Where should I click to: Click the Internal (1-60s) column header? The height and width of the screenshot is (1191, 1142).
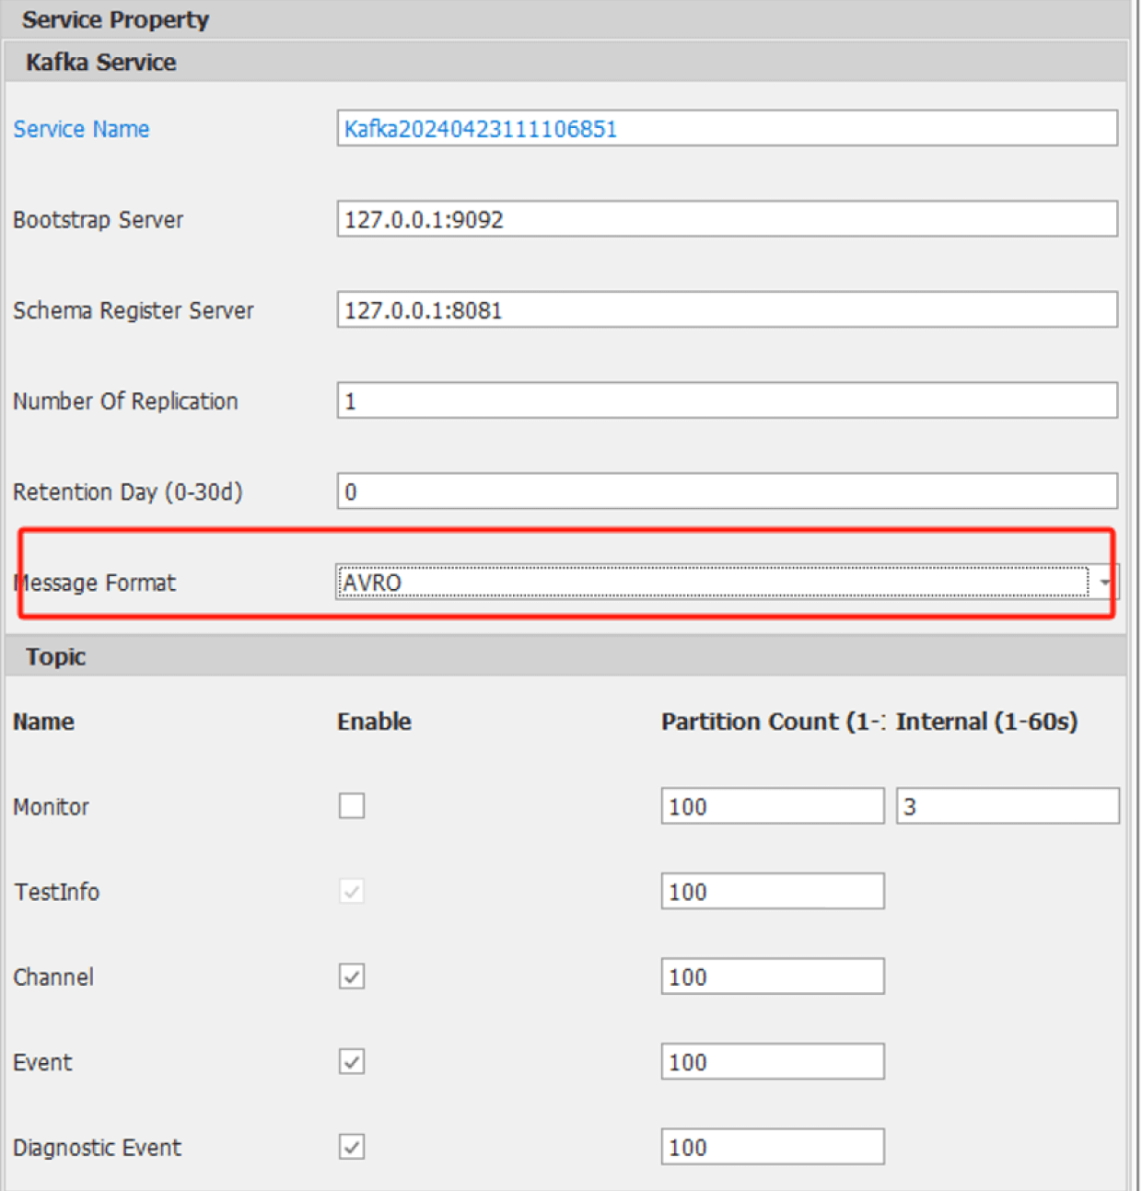986,722
